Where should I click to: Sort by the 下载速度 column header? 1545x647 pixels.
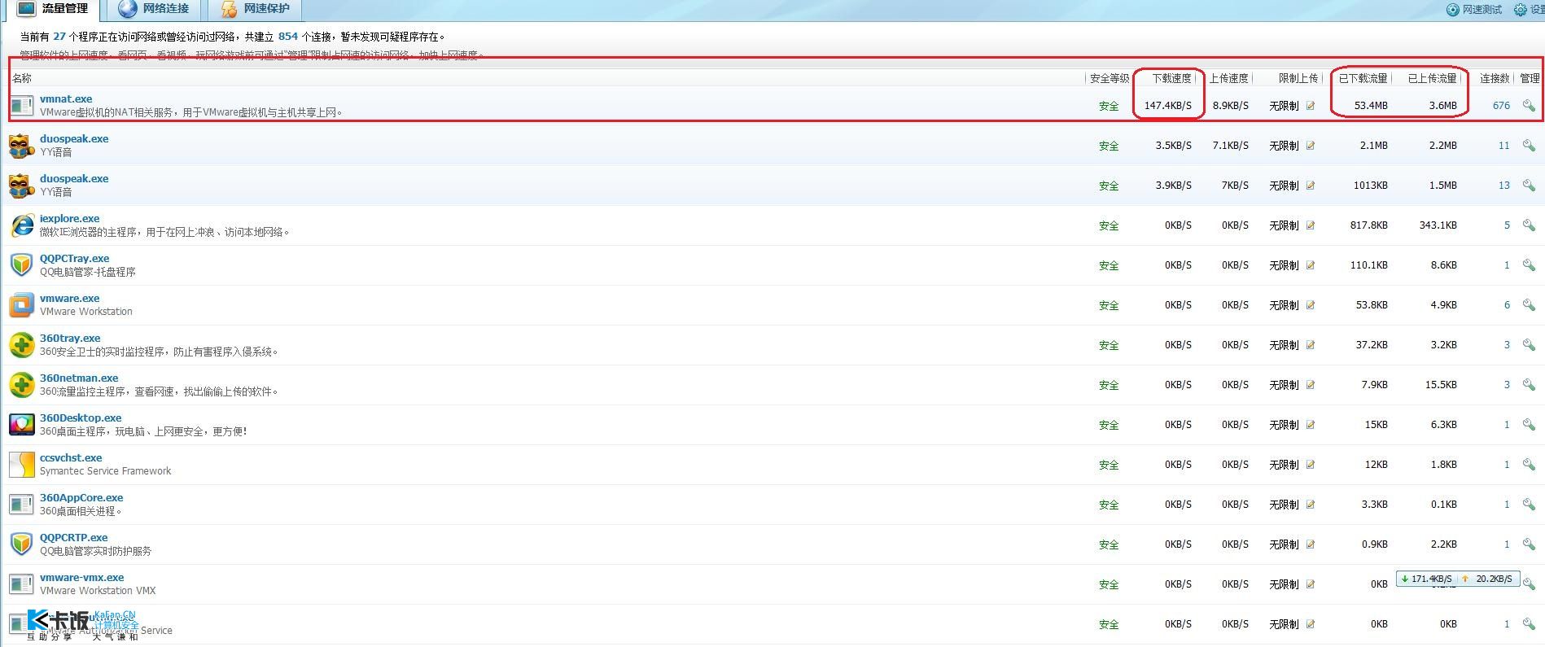click(1171, 78)
